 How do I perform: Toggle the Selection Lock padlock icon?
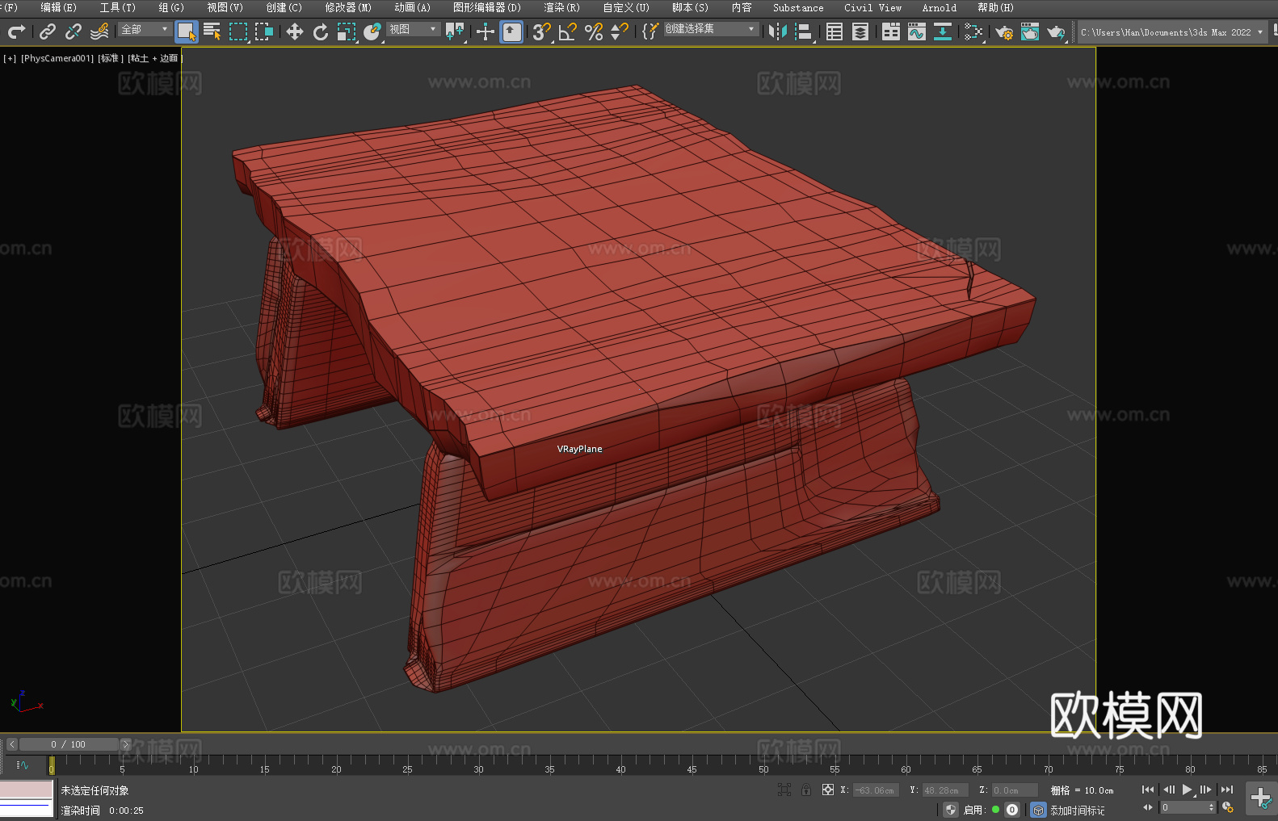point(806,790)
